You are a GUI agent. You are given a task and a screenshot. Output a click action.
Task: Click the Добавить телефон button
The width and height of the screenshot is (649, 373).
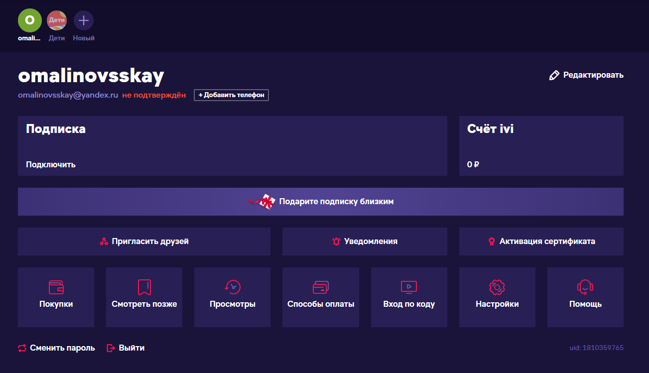pyautogui.click(x=231, y=95)
